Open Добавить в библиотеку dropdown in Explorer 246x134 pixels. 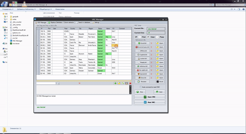point(26,9)
